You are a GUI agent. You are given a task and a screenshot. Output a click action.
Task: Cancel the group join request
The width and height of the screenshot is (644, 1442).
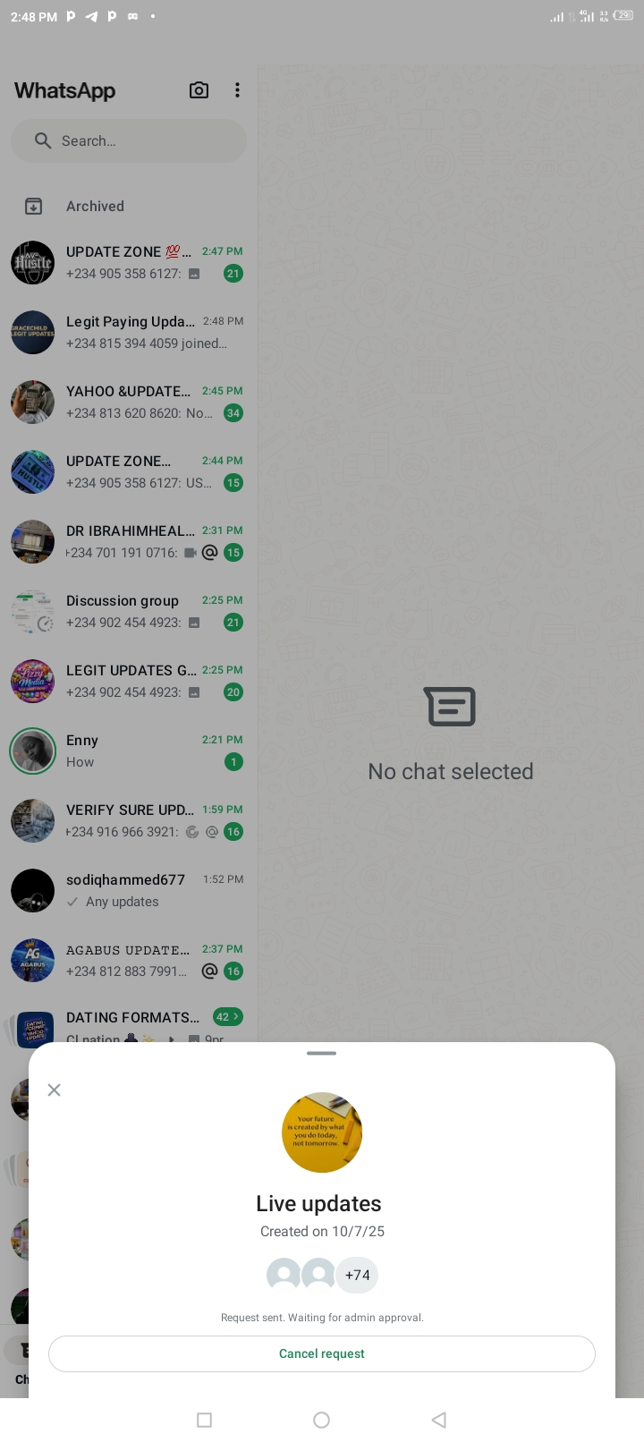click(322, 1353)
